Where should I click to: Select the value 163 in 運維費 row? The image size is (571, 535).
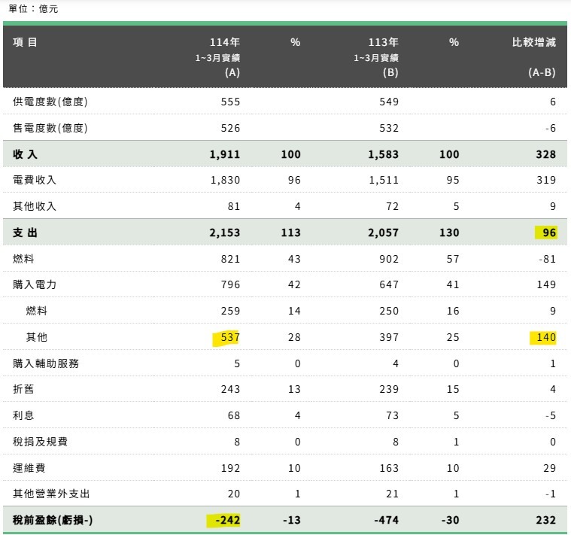click(x=389, y=468)
